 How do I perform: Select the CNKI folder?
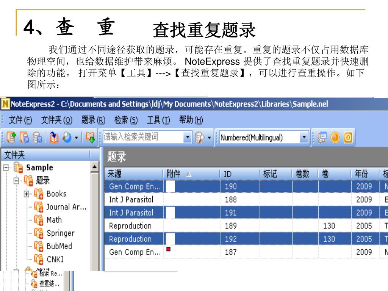pyautogui.click(x=55, y=259)
